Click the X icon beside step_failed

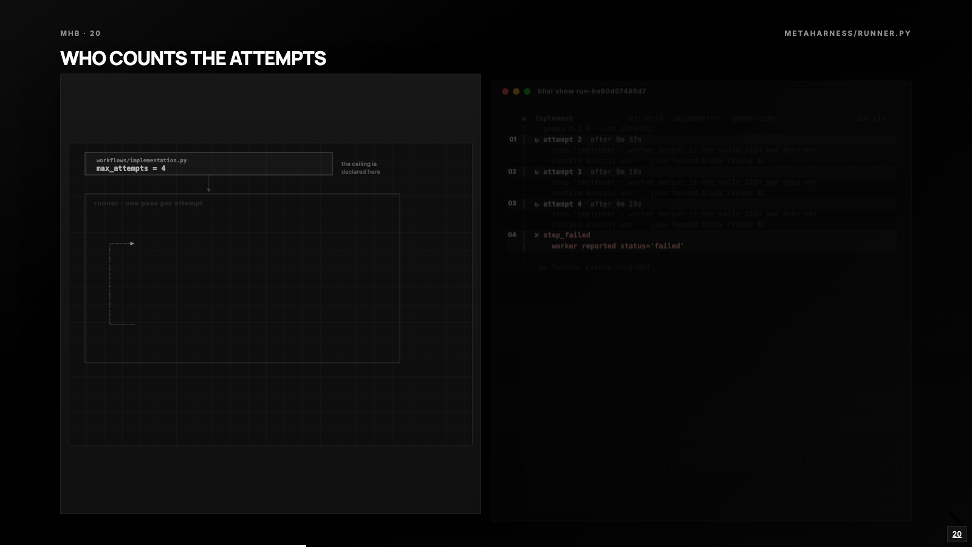click(x=536, y=235)
